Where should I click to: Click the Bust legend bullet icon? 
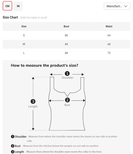coord(12,146)
